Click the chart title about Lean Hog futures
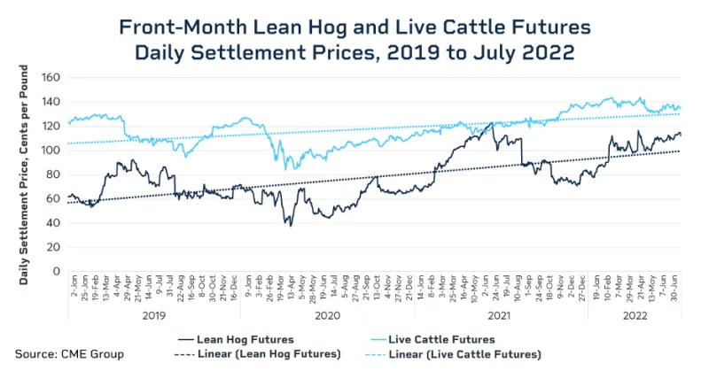This screenshot has width=709, height=371. coord(354,40)
